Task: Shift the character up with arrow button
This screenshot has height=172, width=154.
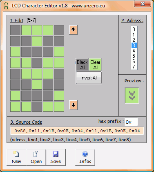Action: pyautogui.click(x=73, y=30)
